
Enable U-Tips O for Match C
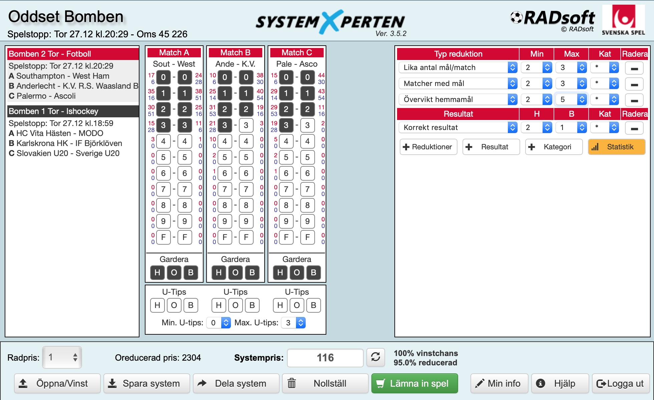click(x=297, y=305)
